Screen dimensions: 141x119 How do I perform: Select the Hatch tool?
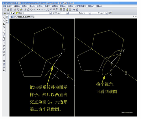[x=4, y=61]
